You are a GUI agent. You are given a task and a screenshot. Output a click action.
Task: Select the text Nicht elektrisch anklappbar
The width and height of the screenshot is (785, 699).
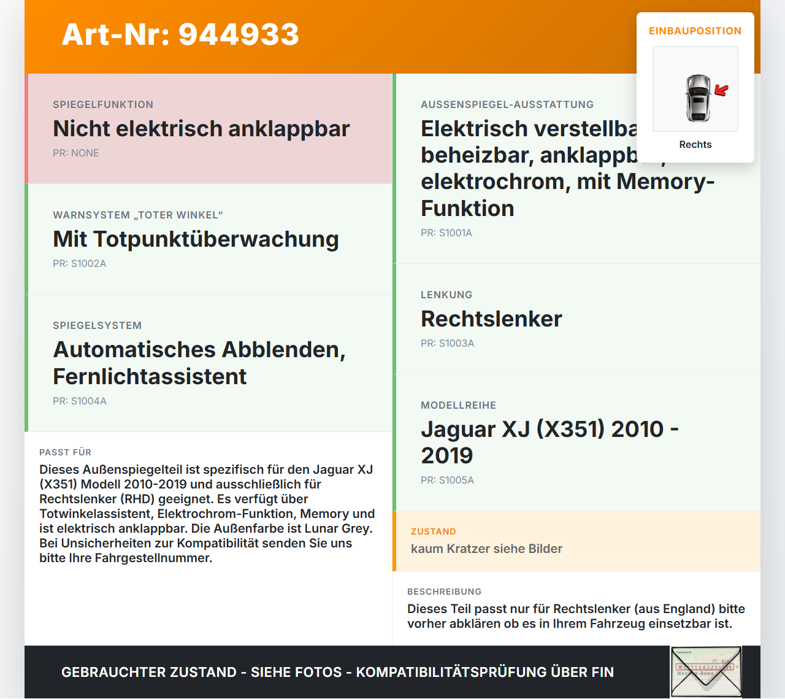point(201,128)
